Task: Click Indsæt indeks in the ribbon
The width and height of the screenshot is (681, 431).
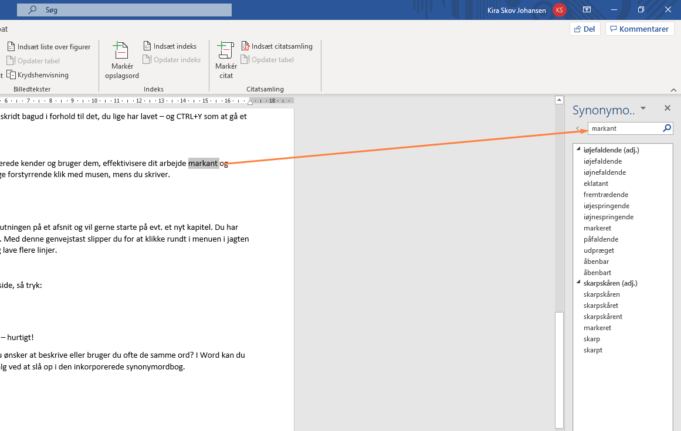Action: coord(170,46)
